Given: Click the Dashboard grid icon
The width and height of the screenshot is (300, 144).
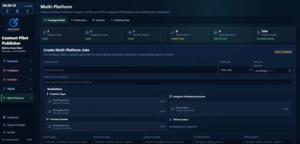Looking at the screenshot, I should [4, 117].
